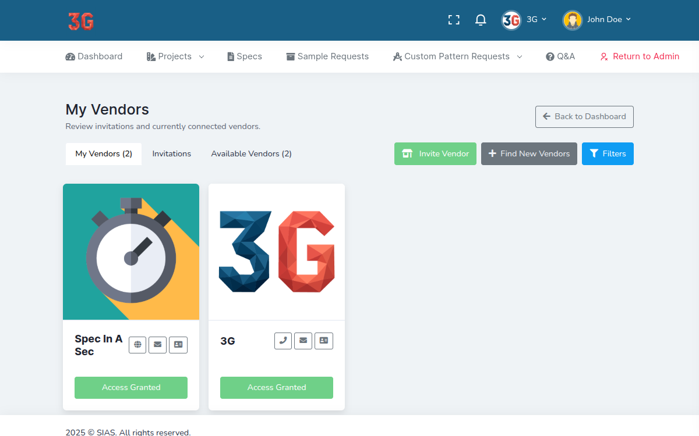Click Access Granted on Spec In A Sec
699x436 pixels.
[131, 388]
